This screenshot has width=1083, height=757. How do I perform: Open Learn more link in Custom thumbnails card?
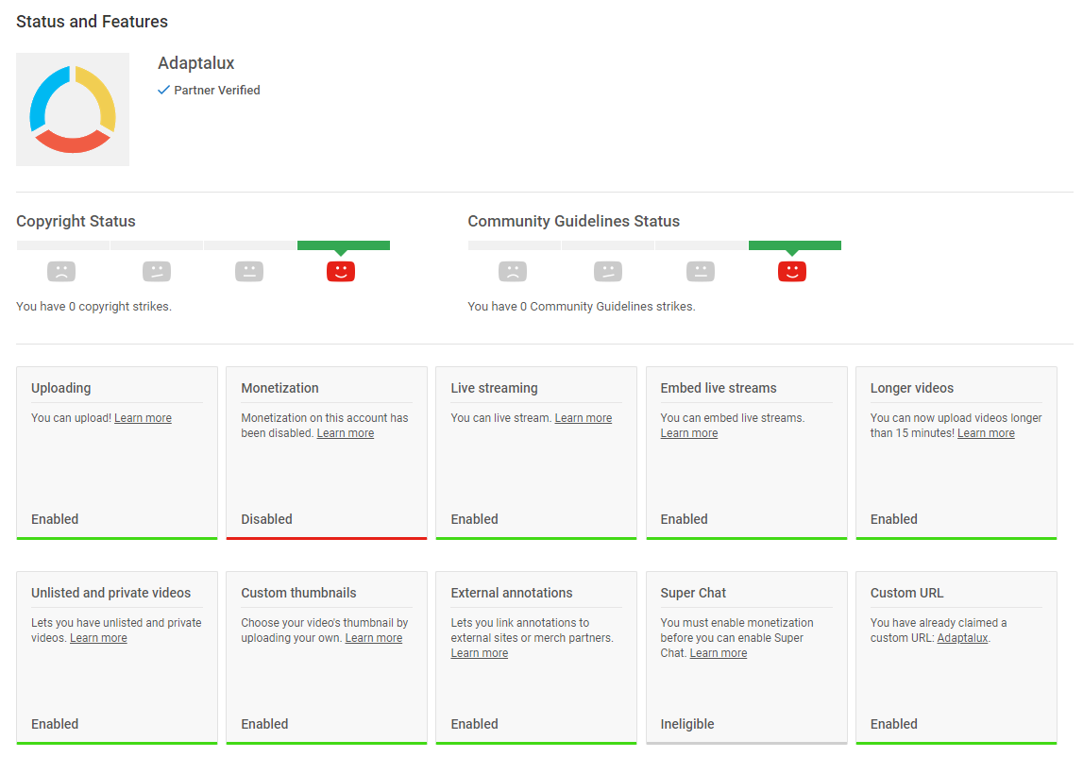(374, 638)
